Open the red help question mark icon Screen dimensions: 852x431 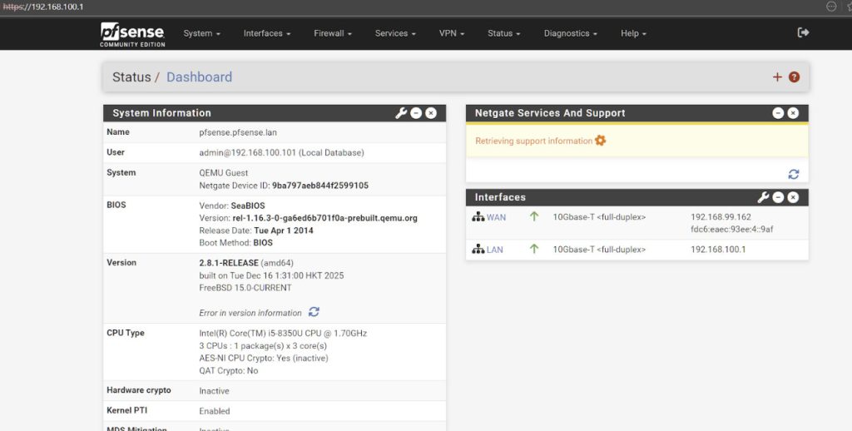[x=794, y=77]
